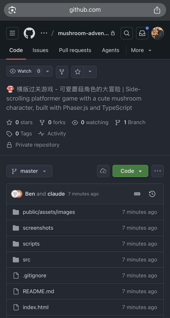The width and height of the screenshot is (170, 318).
Task: Open the star lists dropdown arrow
Action: (x=90, y=72)
